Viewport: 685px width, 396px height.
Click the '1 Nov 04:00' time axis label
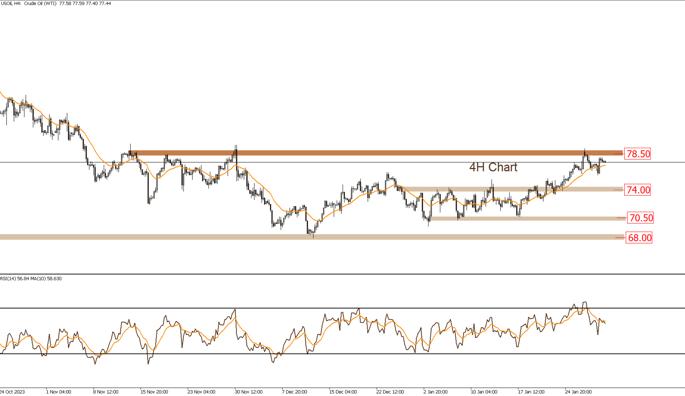pyautogui.click(x=59, y=392)
